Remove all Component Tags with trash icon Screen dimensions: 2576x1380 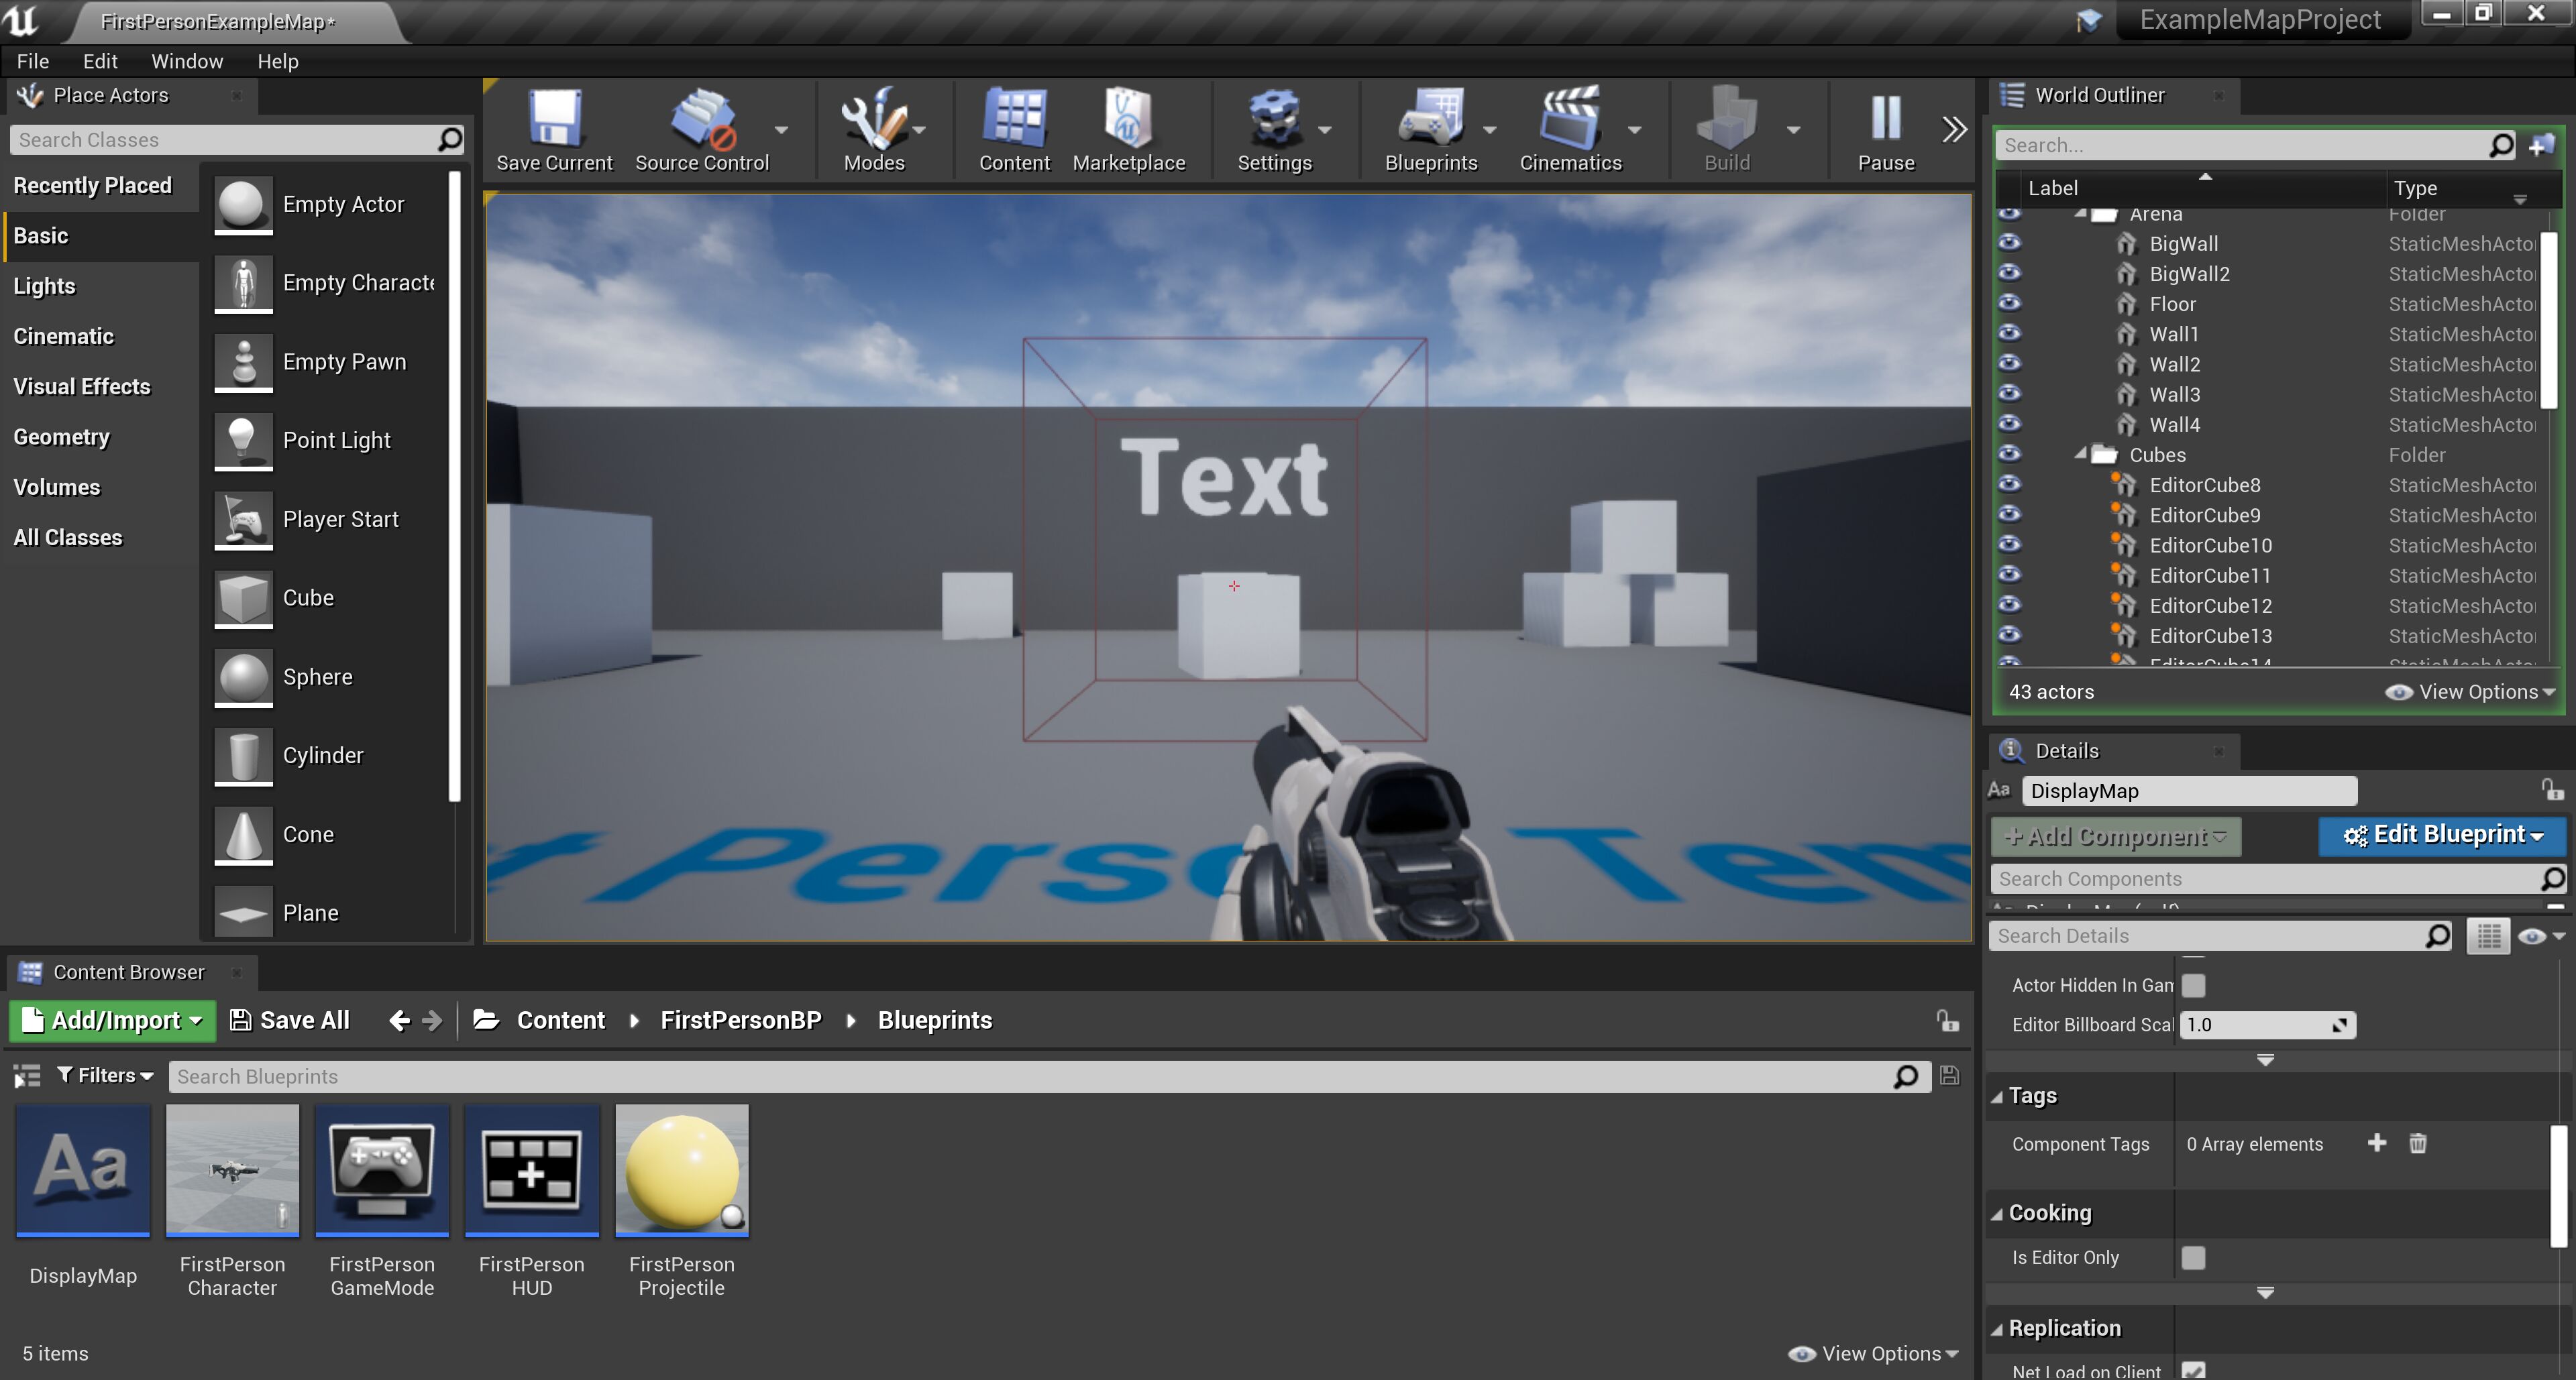point(2417,1143)
